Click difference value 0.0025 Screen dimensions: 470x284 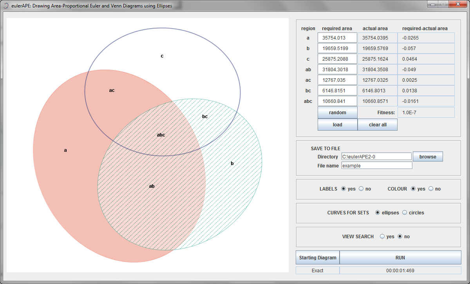tap(426, 80)
